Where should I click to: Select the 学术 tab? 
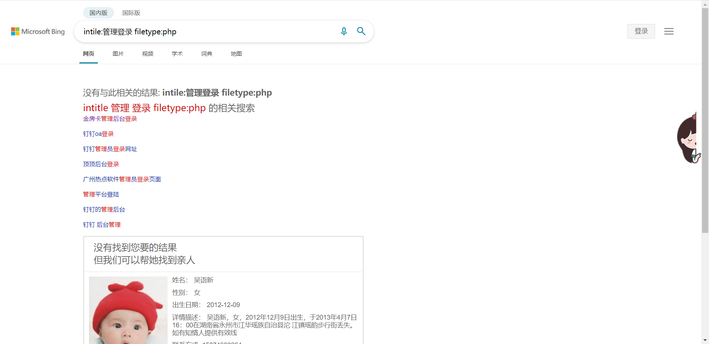coord(177,54)
